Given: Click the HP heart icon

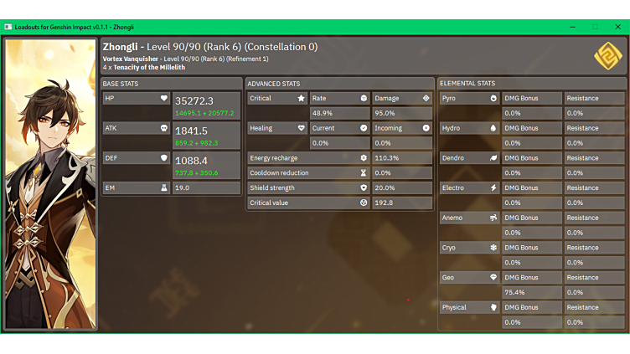Looking at the screenshot, I should tap(164, 99).
